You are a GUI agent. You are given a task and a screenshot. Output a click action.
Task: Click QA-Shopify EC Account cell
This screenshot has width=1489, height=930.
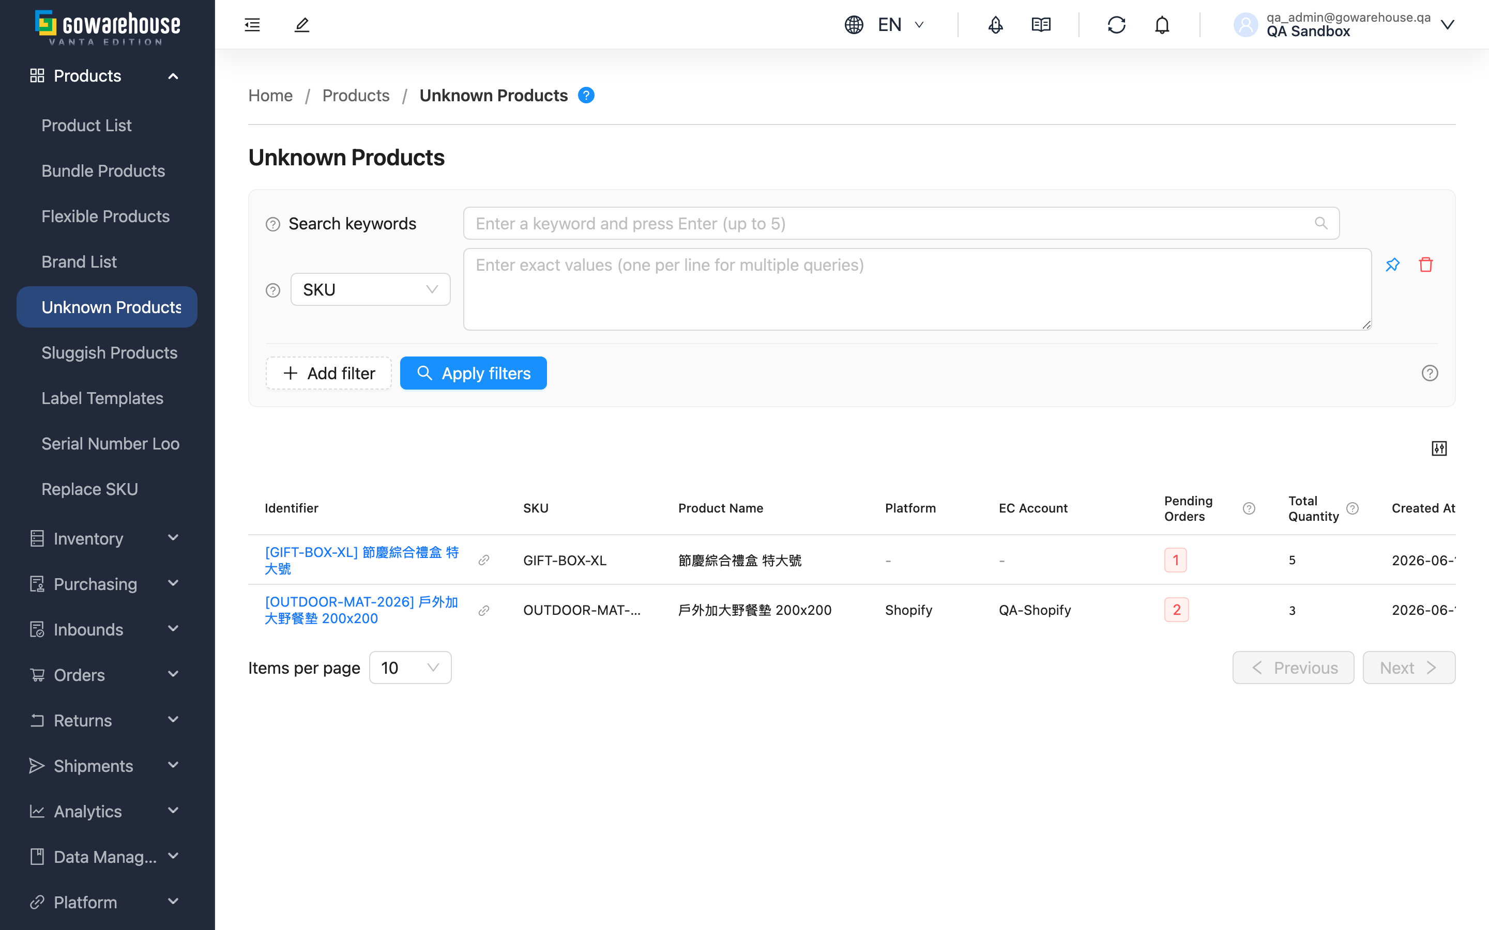pos(1035,610)
